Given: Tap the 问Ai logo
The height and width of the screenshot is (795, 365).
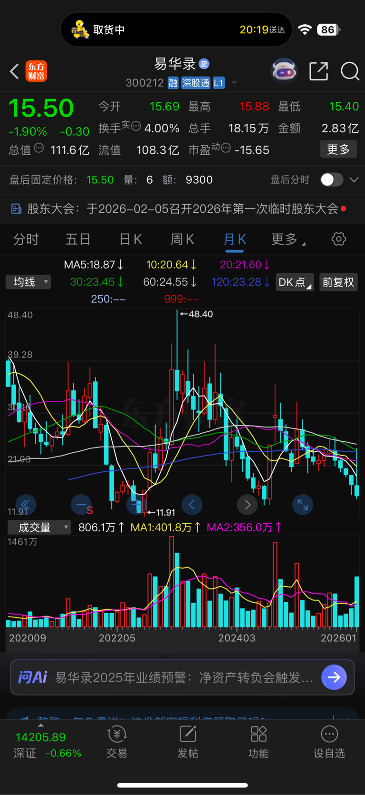Looking at the screenshot, I should pyautogui.click(x=33, y=677).
